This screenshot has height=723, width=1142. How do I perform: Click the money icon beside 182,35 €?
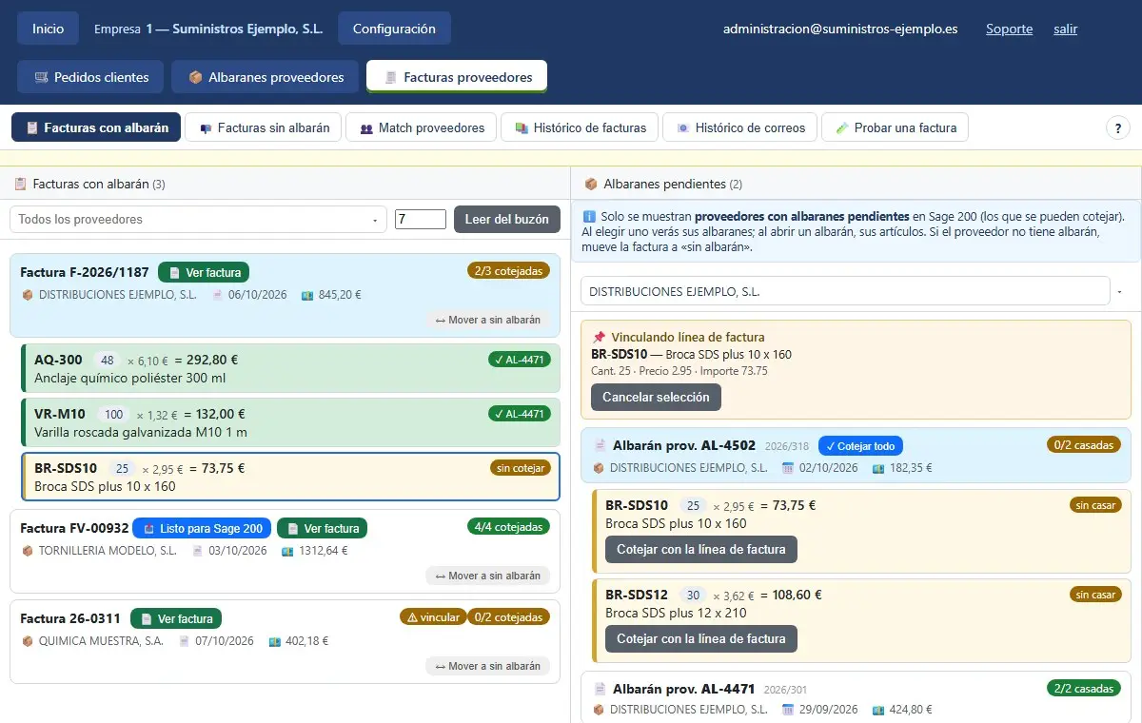tap(878, 468)
